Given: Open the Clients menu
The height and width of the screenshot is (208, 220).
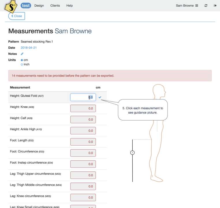Looking at the screenshot, I should coord(55,5).
